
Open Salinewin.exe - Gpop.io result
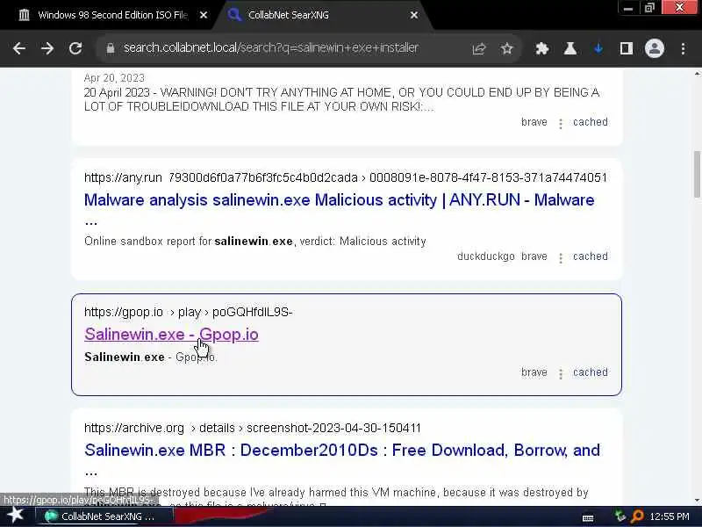point(171,335)
